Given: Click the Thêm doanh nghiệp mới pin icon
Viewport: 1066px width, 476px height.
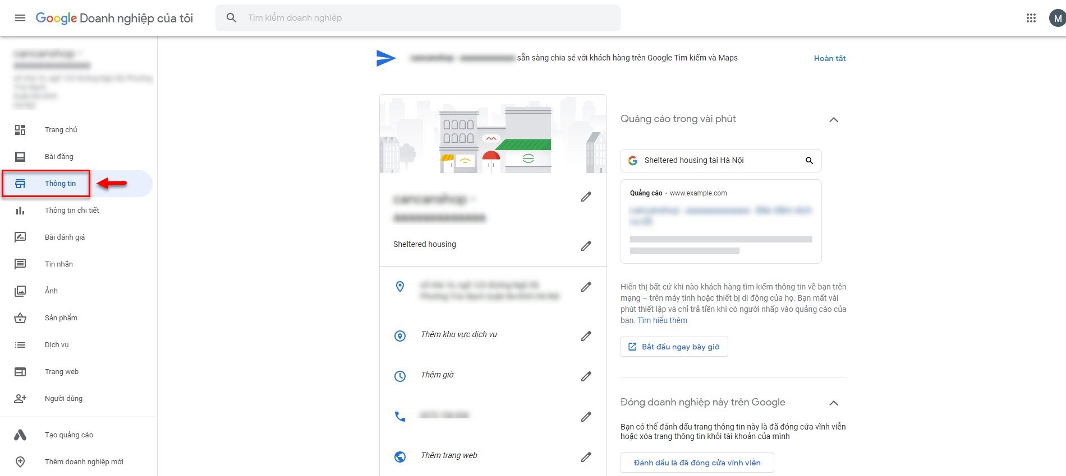Looking at the screenshot, I should point(20,462).
